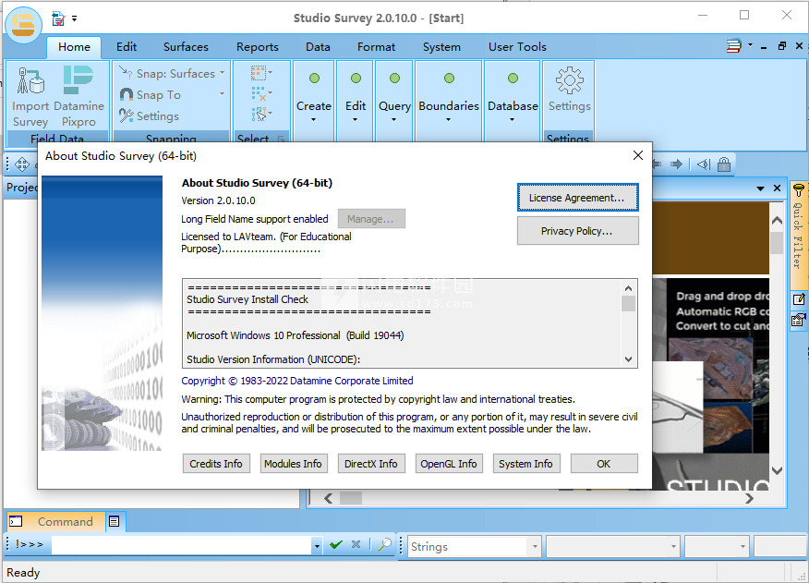Open the User Tools ribbon tab
This screenshot has height=583, width=809.
tap(517, 47)
